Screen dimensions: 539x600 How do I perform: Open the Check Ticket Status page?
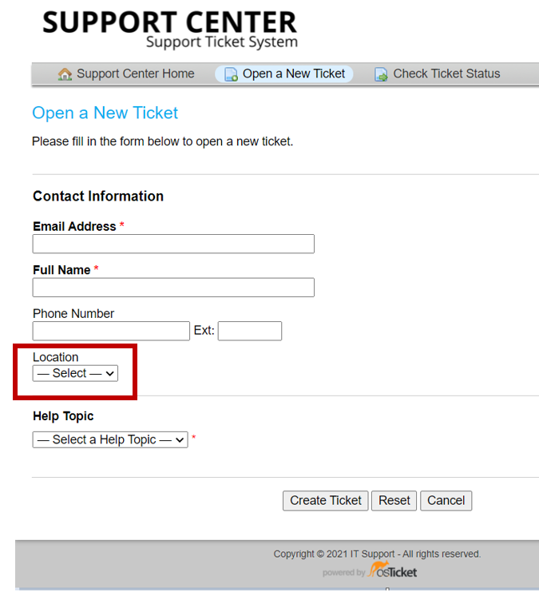point(446,74)
